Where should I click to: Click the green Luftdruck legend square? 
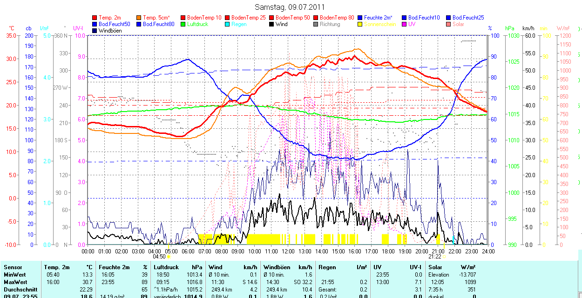pyautogui.click(x=183, y=24)
